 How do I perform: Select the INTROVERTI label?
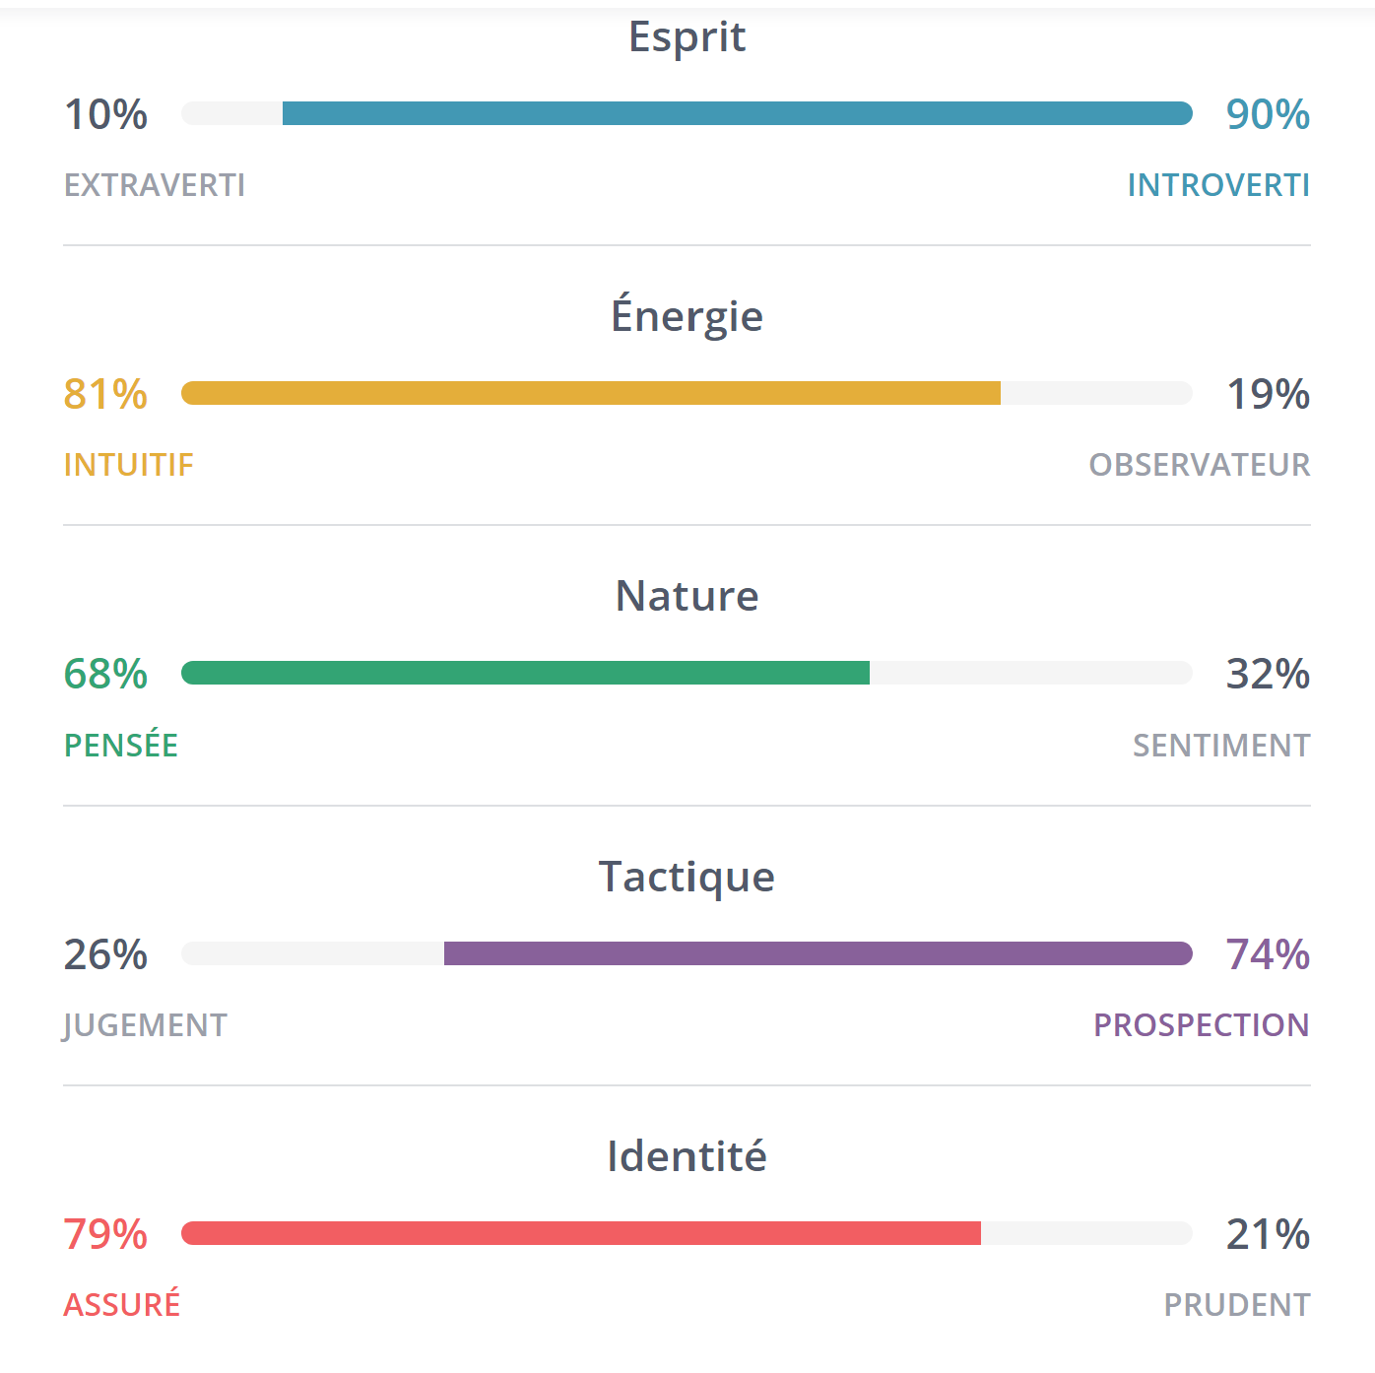pos(1218,185)
